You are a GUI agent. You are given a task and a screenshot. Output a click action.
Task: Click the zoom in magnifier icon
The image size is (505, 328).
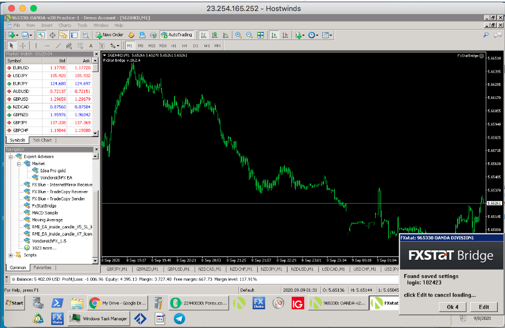pos(238,35)
